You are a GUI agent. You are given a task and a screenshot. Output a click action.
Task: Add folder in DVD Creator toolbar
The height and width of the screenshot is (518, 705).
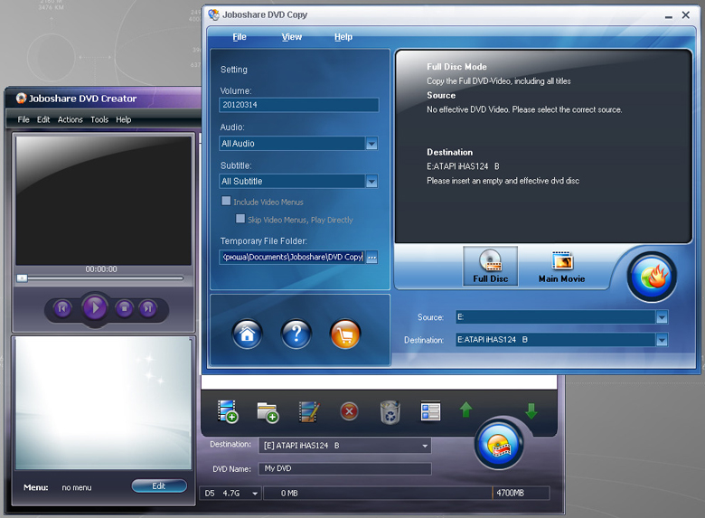268,412
